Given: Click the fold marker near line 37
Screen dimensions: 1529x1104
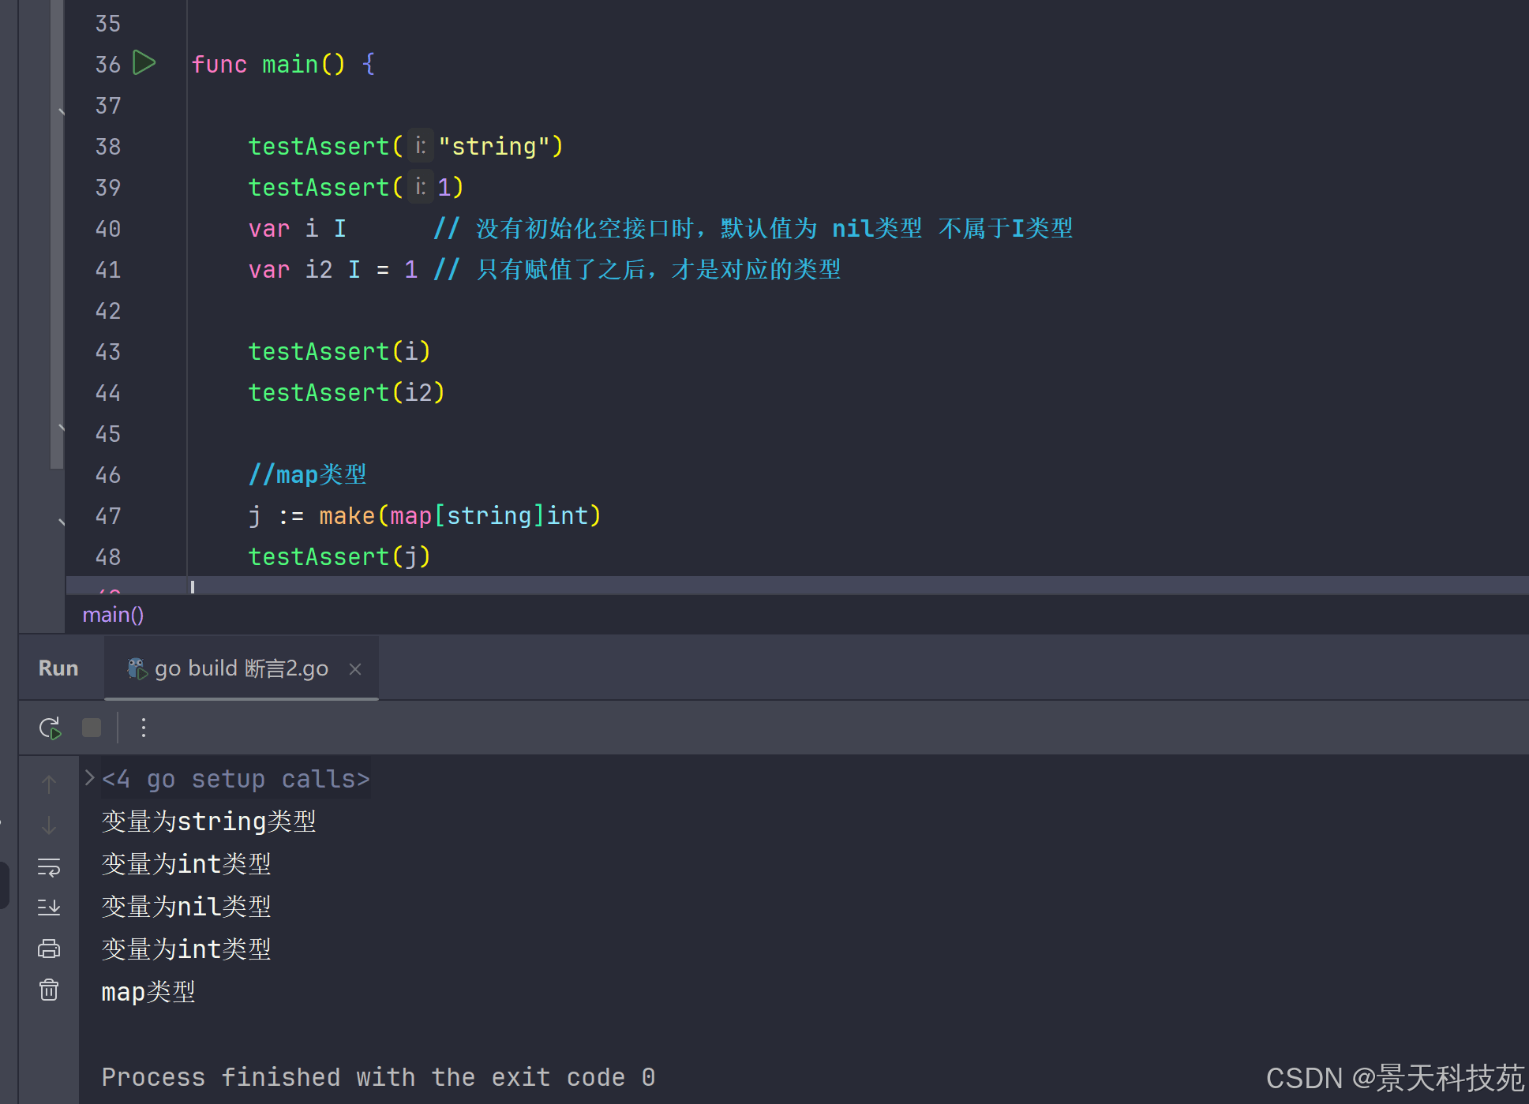Looking at the screenshot, I should pyautogui.click(x=62, y=111).
